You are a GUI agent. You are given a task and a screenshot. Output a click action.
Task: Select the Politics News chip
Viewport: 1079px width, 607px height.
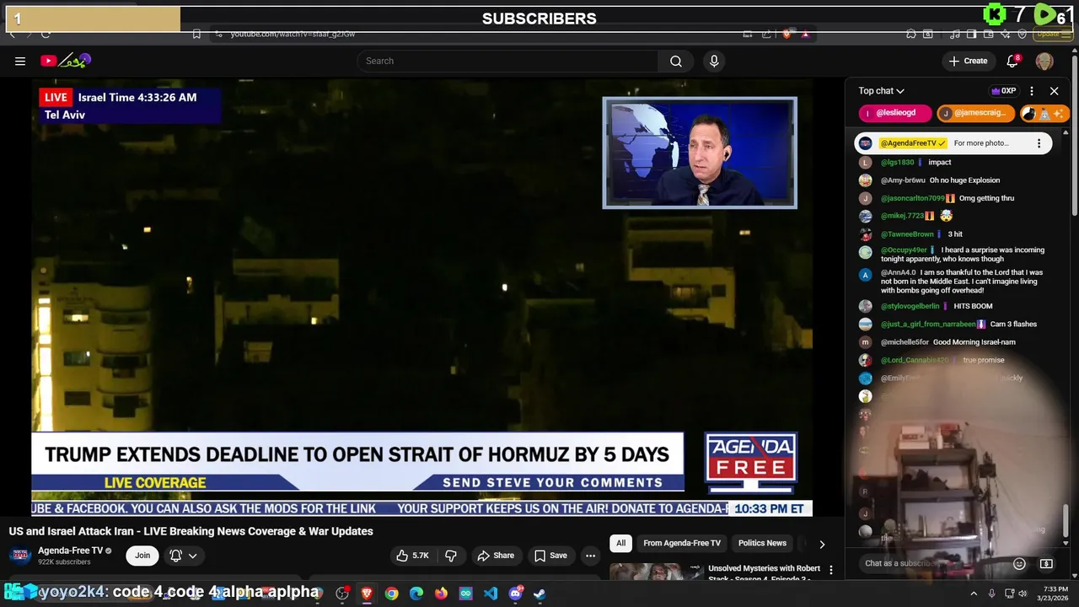[762, 543]
